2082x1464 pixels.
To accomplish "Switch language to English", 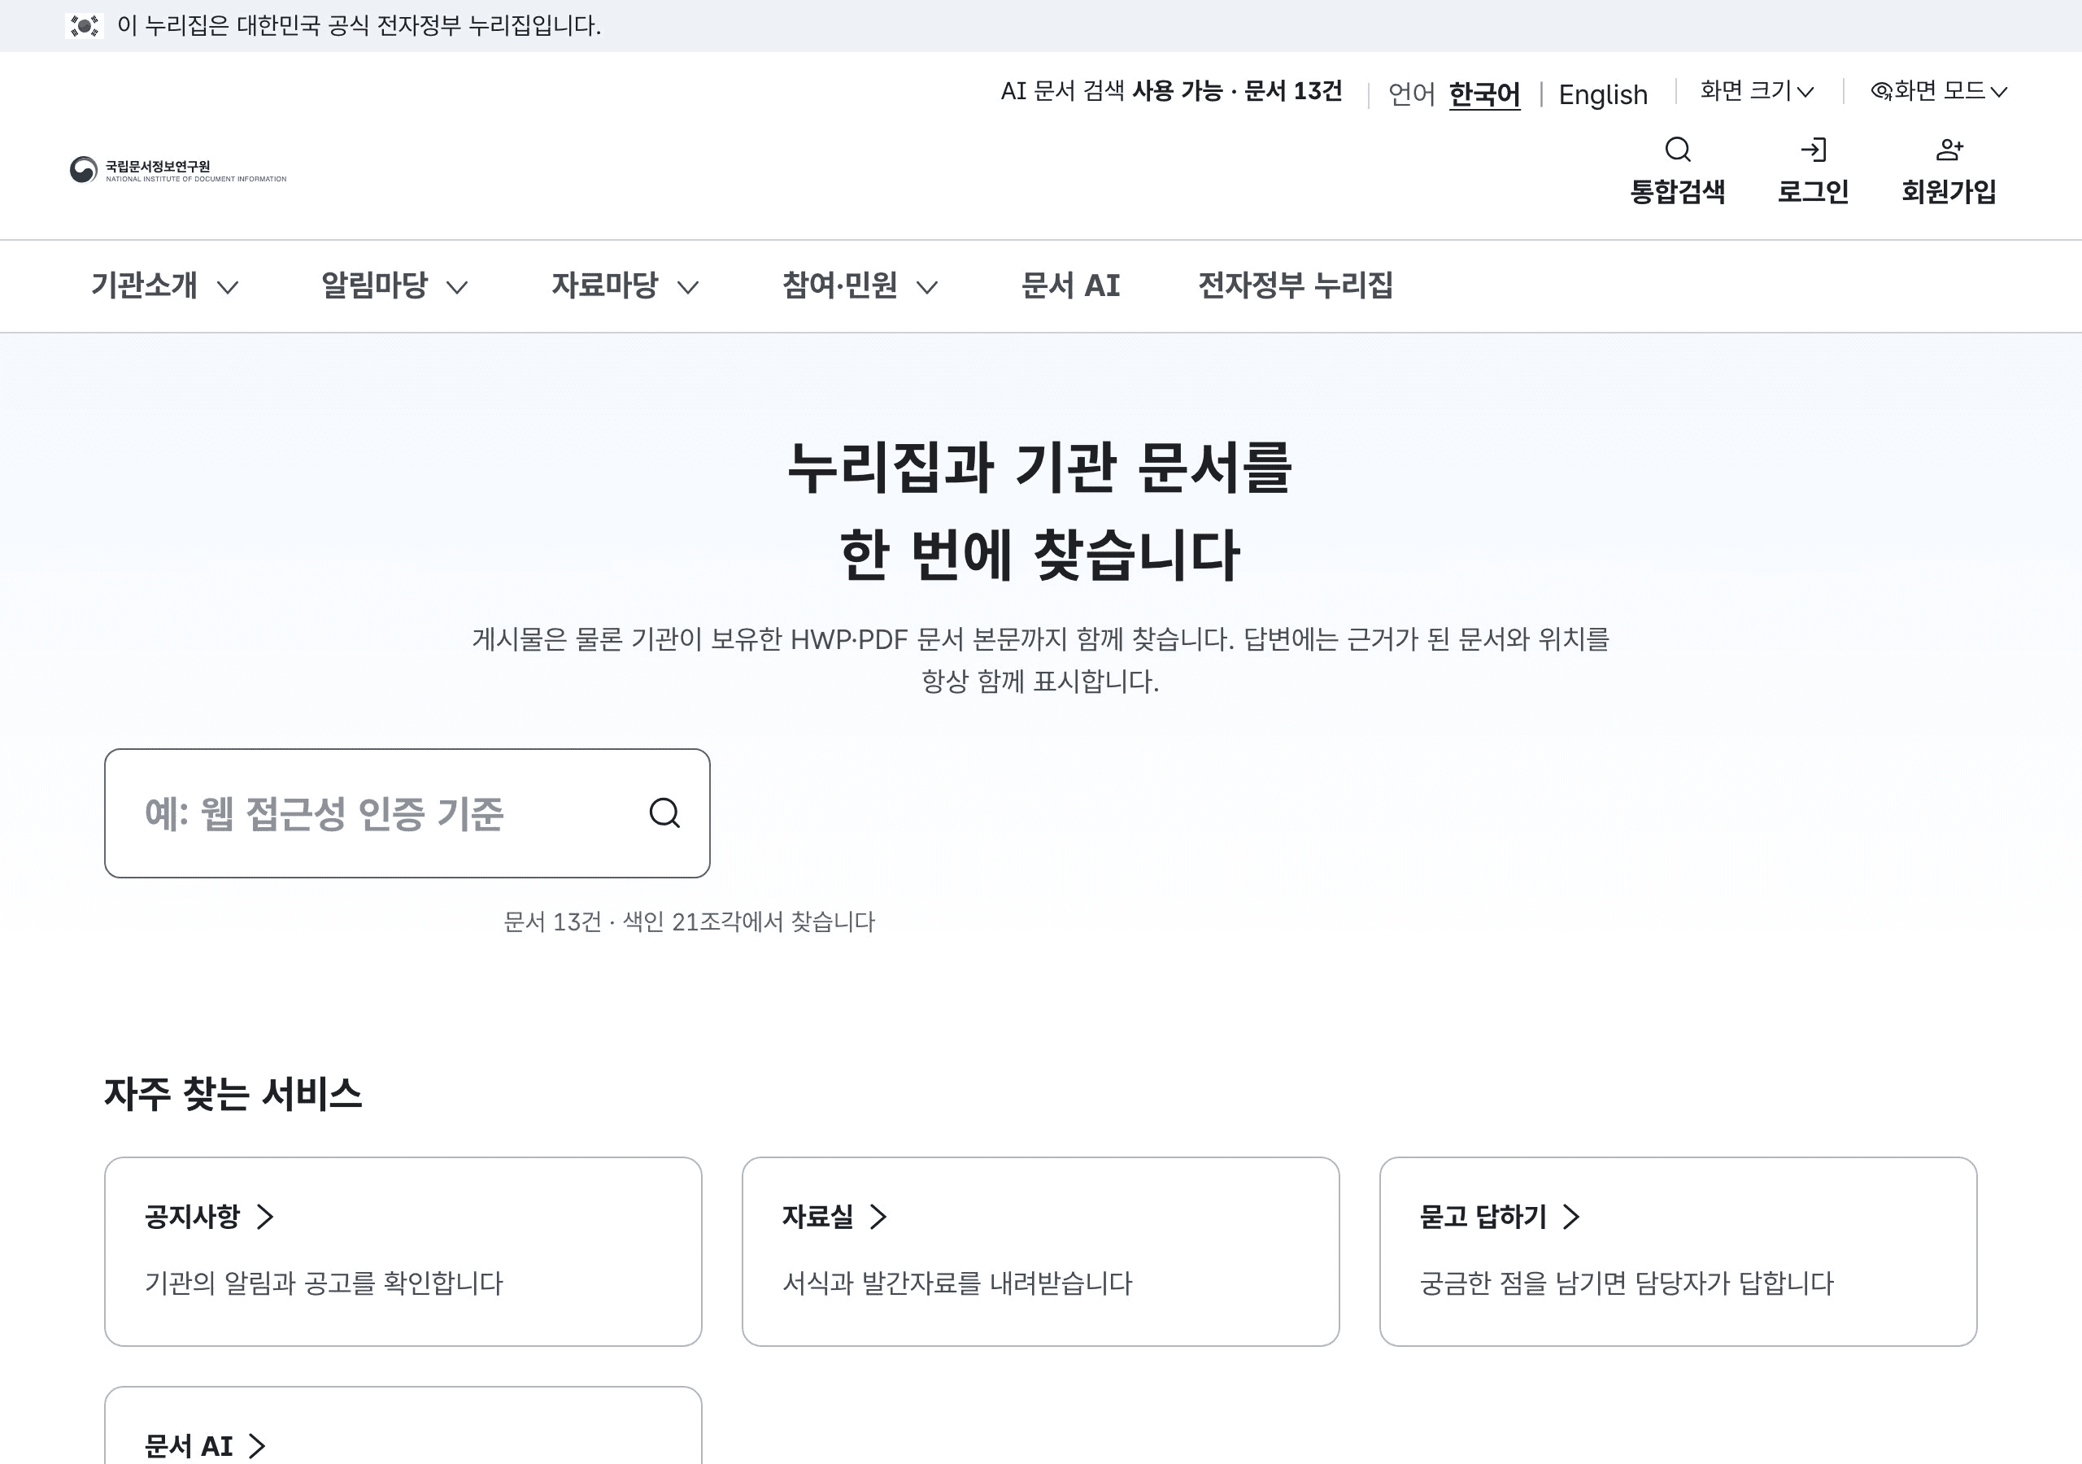I will (x=1602, y=94).
